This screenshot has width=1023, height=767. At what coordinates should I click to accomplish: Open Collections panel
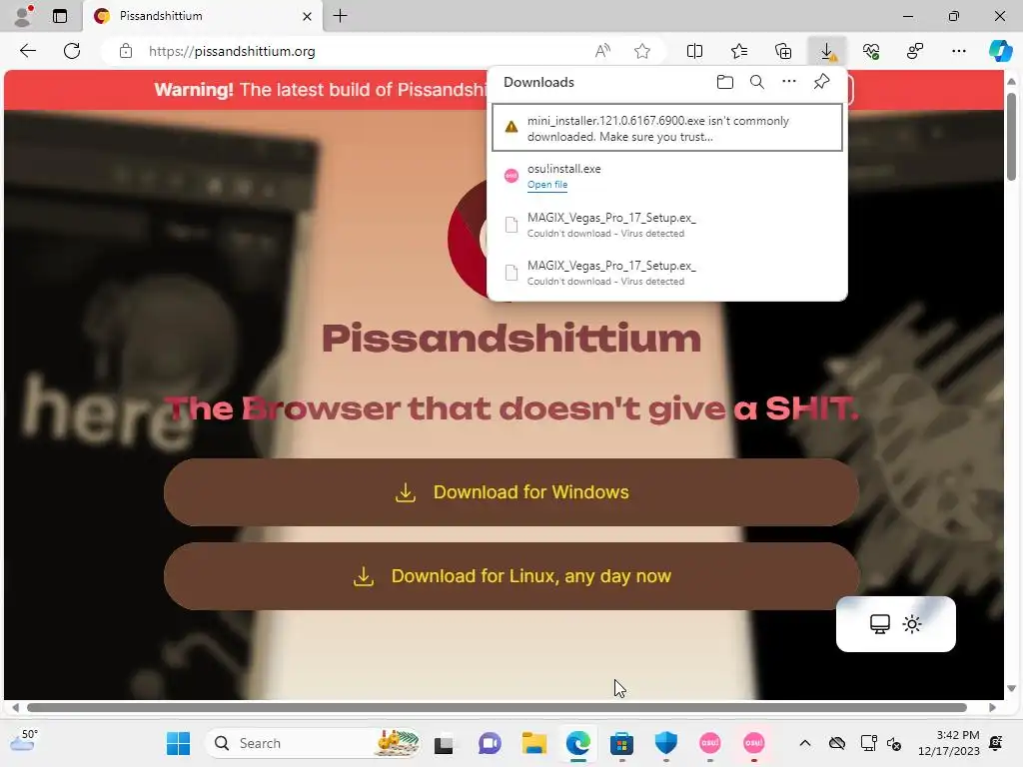[783, 51]
